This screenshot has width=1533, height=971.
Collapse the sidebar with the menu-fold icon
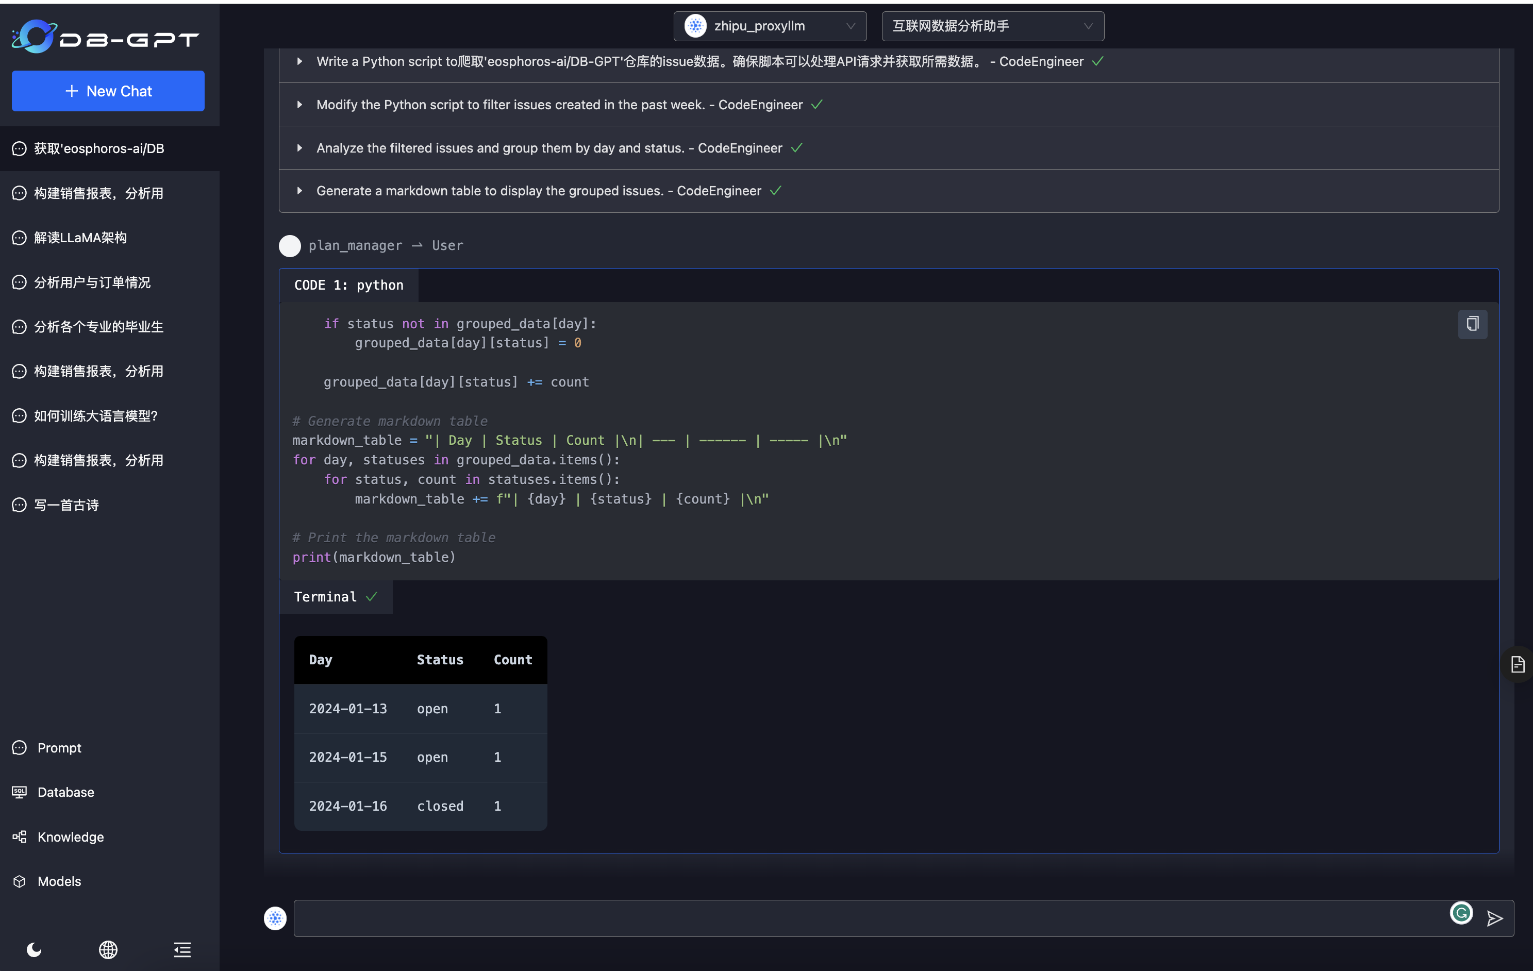[x=182, y=949]
